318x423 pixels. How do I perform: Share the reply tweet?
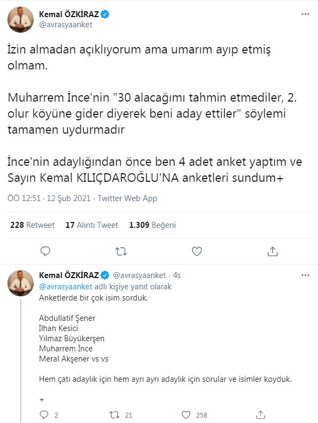[x=260, y=415]
